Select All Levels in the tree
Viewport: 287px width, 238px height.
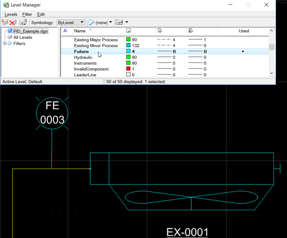click(22, 37)
